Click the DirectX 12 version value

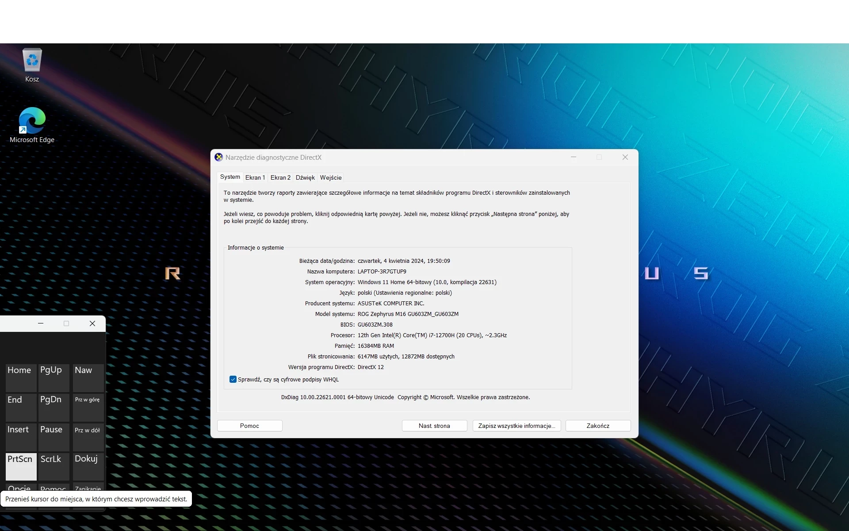(371, 367)
